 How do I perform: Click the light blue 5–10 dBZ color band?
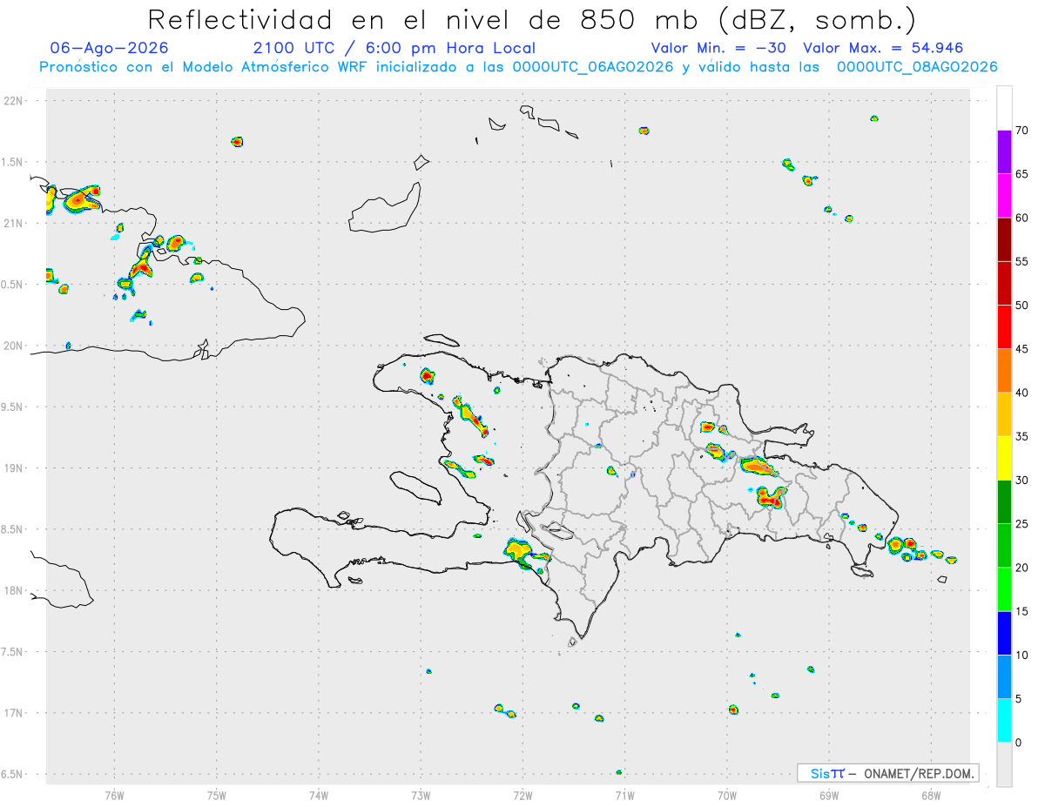pos(1004,677)
